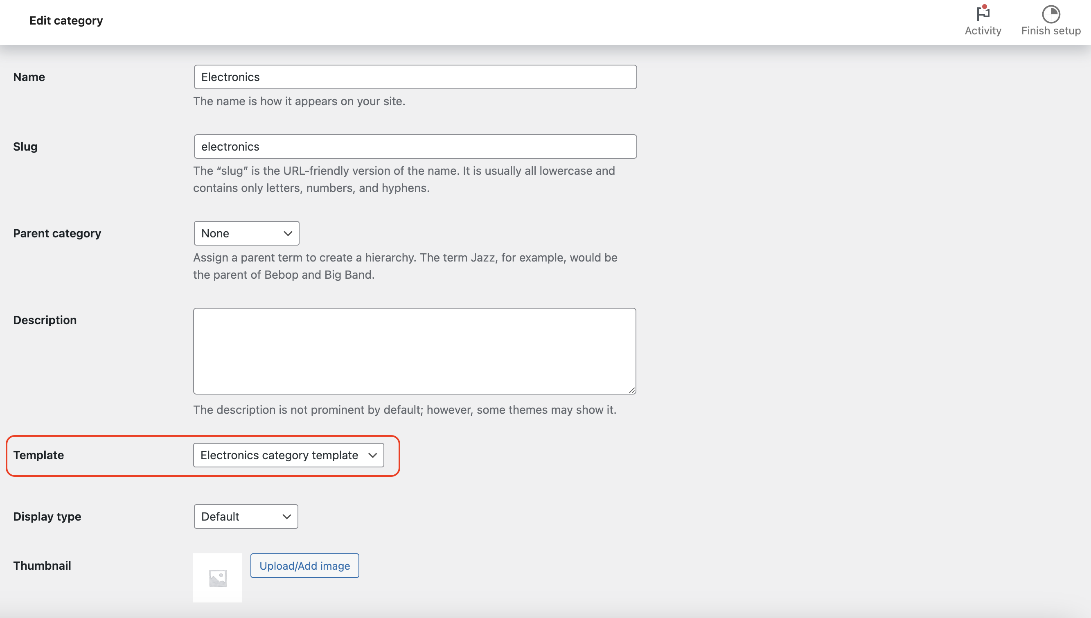The height and width of the screenshot is (618, 1091).
Task: Click the Description textarea resize handle
Action: point(631,390)
